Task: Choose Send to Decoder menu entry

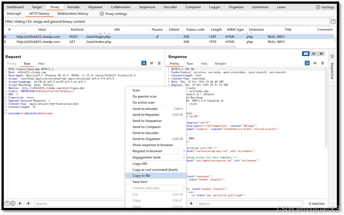Action: 156,133
